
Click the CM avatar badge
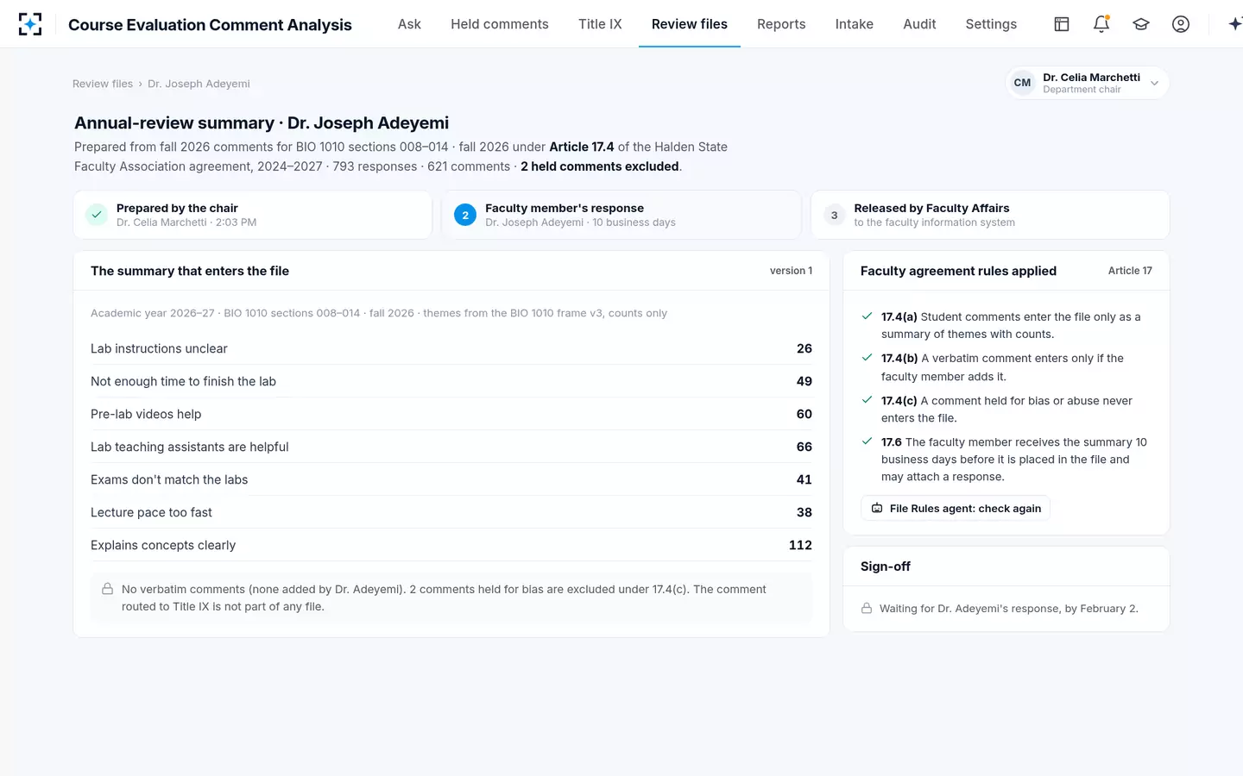(1022, 83)
